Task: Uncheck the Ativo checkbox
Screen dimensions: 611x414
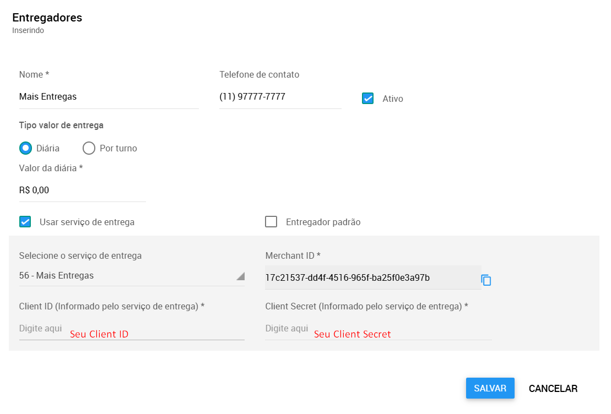Action: [x=367, y=99]
